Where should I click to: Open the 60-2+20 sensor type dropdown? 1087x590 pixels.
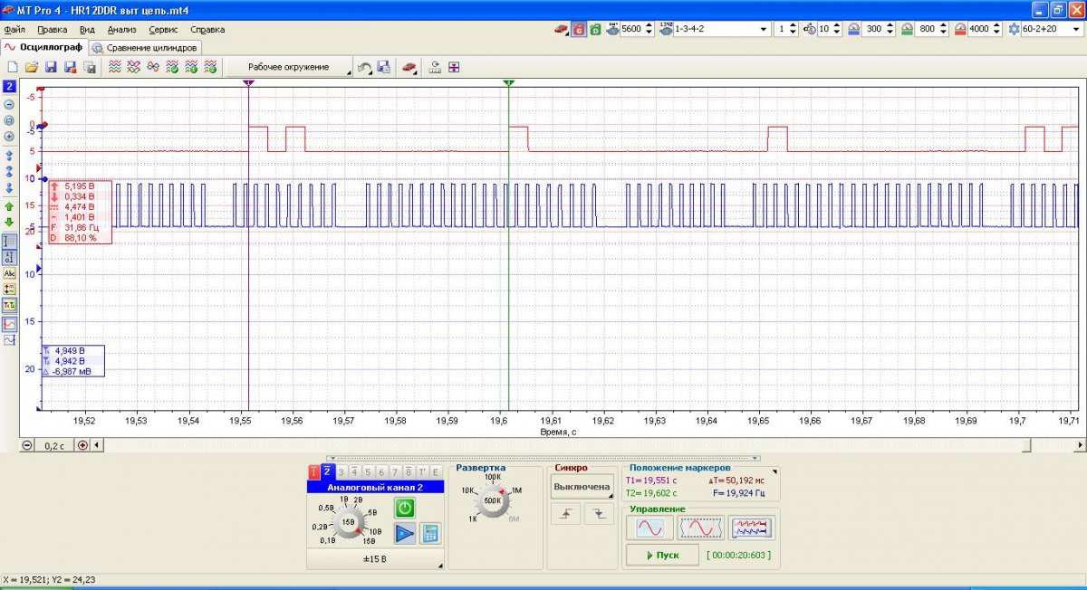1077,29
